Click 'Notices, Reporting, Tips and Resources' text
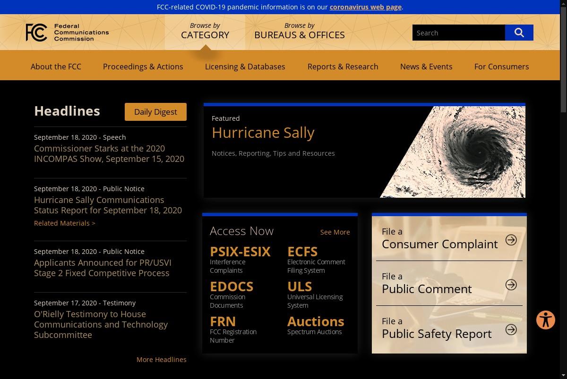567x379 pixels. 273,153
